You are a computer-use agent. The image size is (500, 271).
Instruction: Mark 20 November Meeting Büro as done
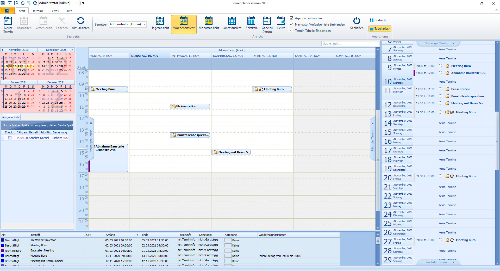pyautogui.click(x=440, y=176)
